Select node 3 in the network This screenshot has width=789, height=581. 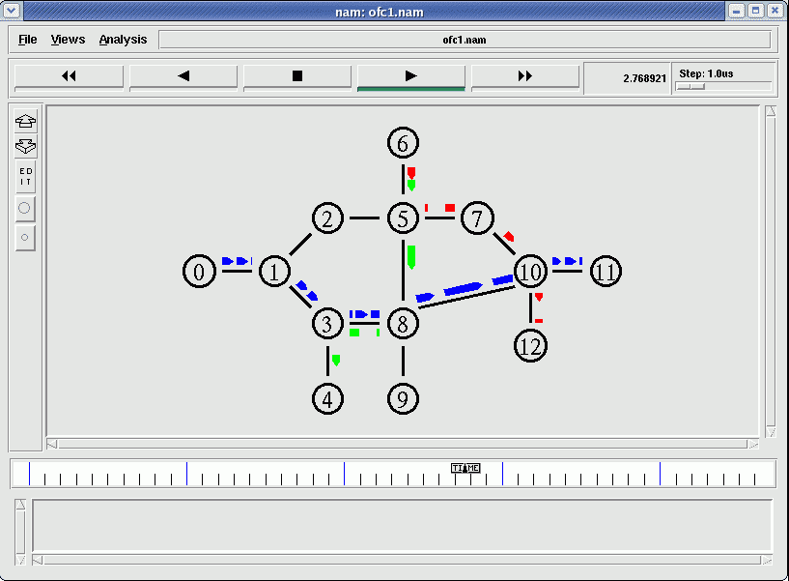pyautogui.click(x=327, y=324)
